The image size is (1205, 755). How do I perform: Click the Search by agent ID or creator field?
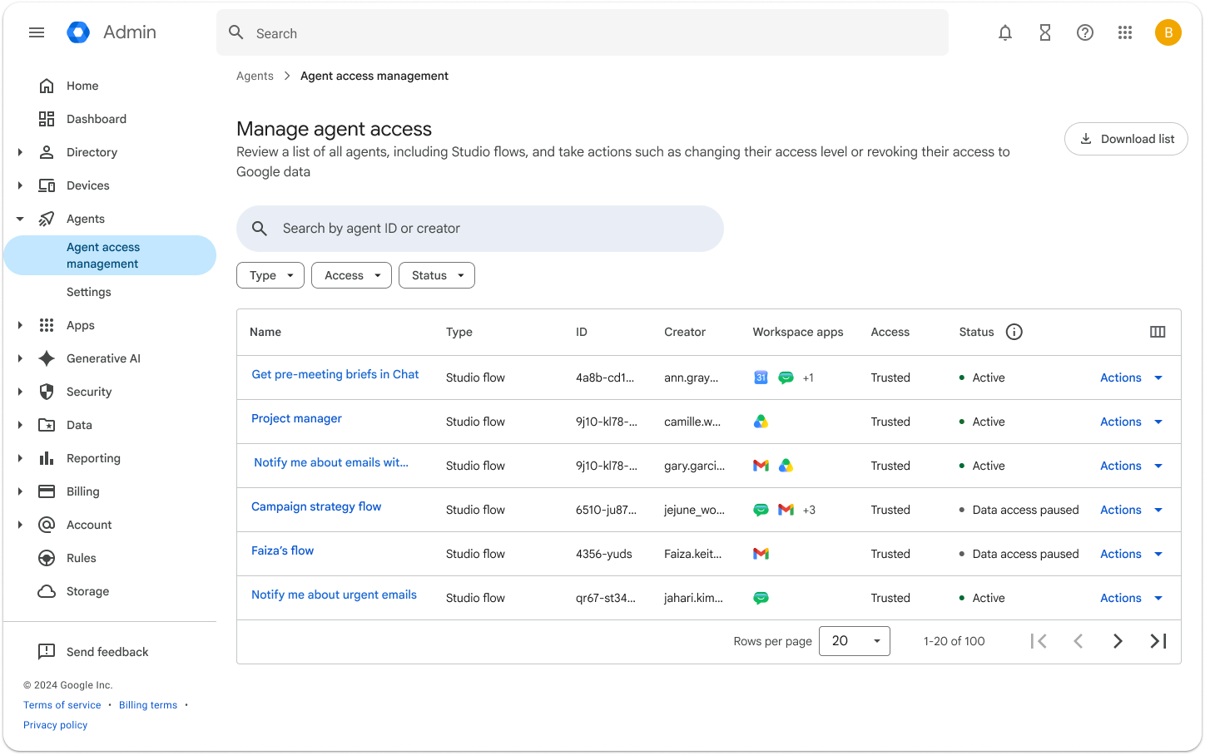tap(480, 229)
